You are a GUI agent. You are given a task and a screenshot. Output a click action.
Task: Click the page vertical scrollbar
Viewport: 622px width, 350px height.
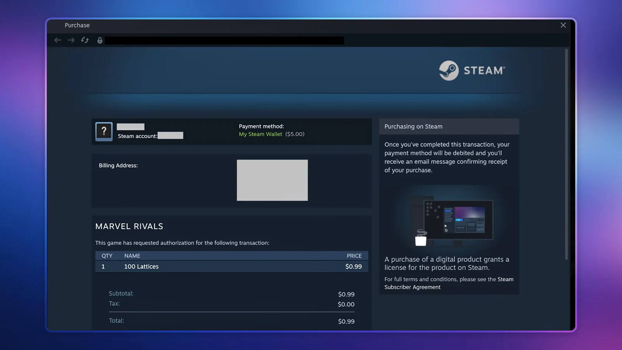[566, 154]
